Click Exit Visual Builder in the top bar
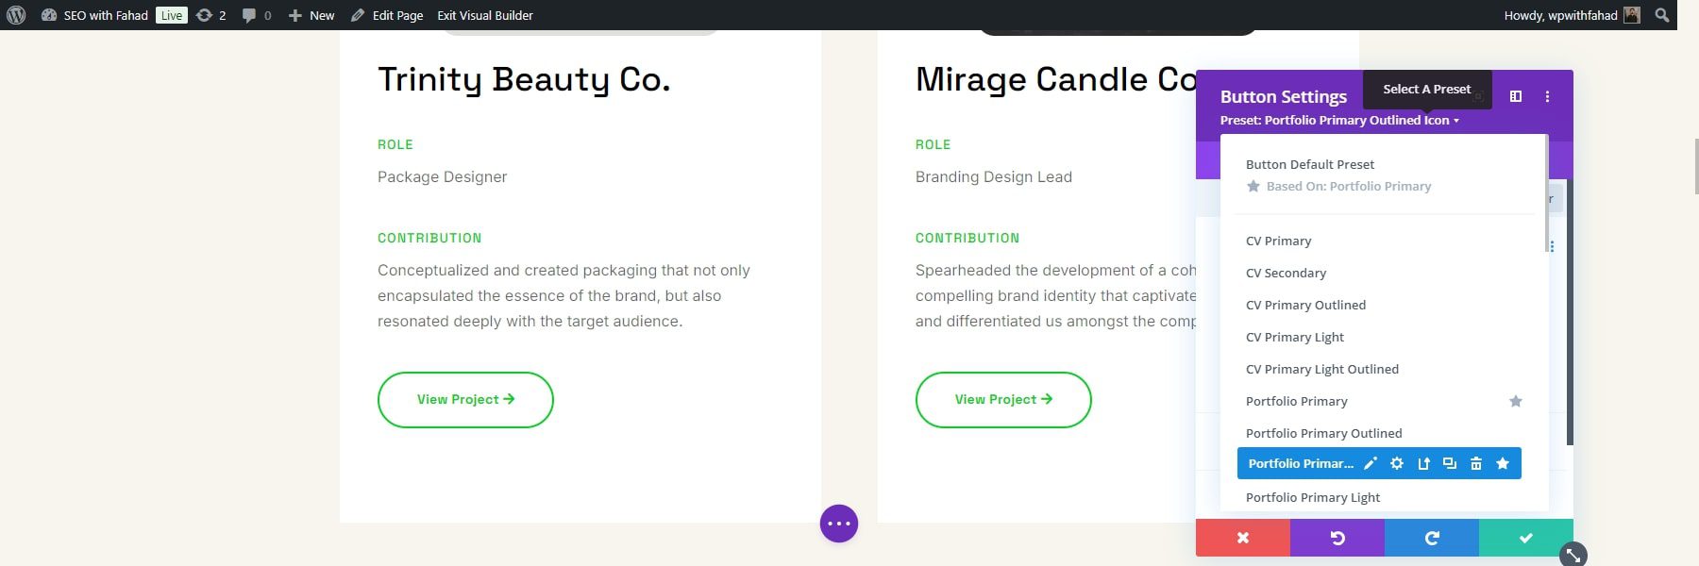 pyautogui.click(x=485, y=15)
